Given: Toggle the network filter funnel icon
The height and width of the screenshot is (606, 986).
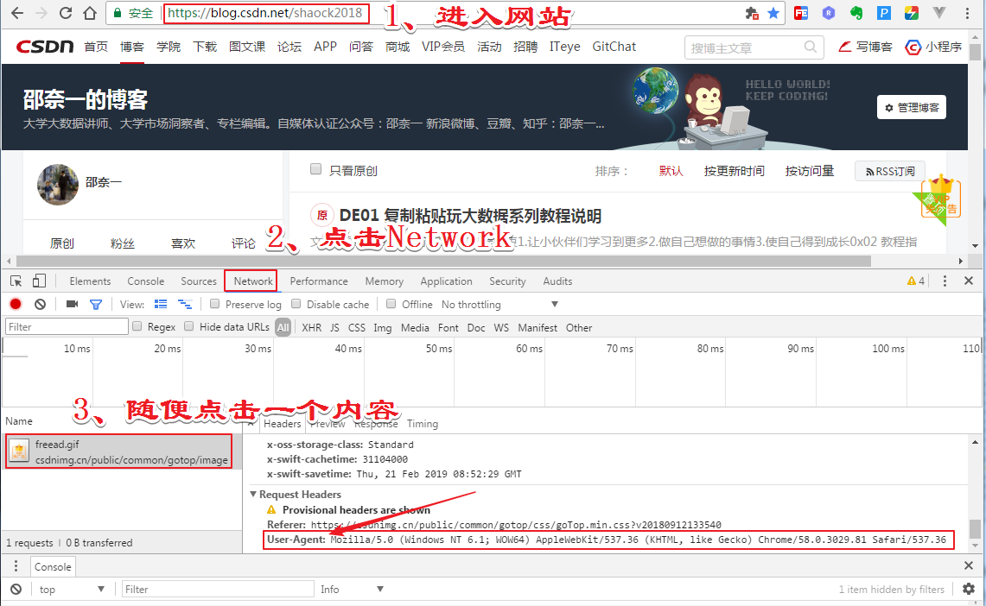Looking at the screenshot, I should (96, 305).
